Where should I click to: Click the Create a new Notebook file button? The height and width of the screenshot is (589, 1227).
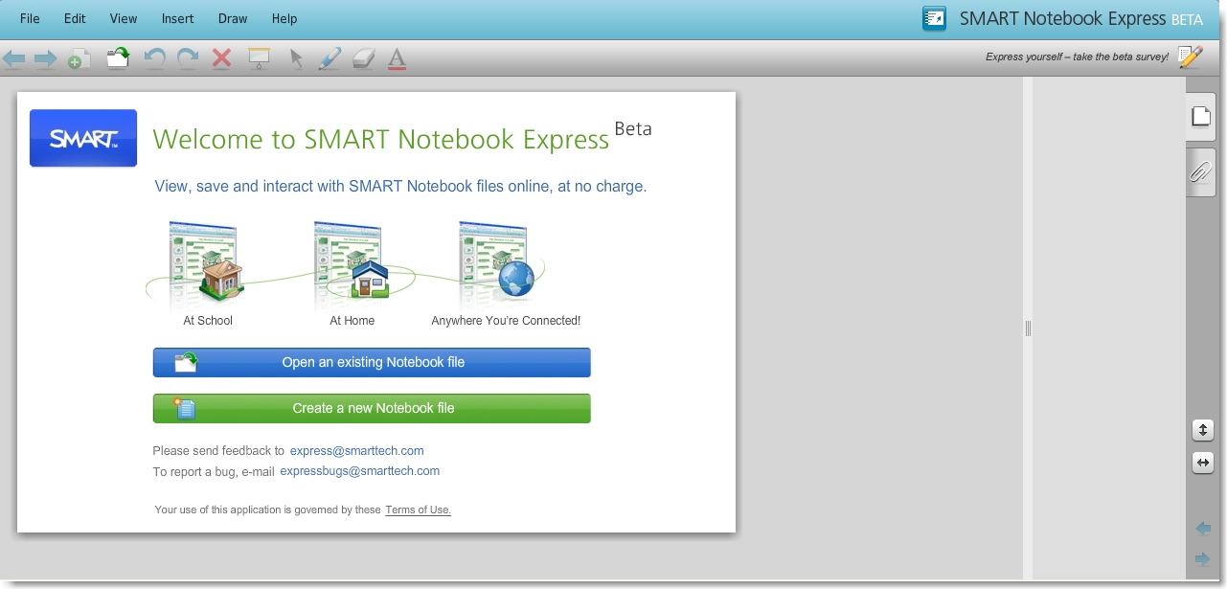tap(372, 408)
